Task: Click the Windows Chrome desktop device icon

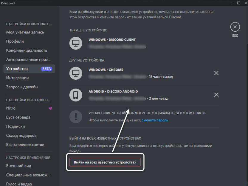Action: 76,73
